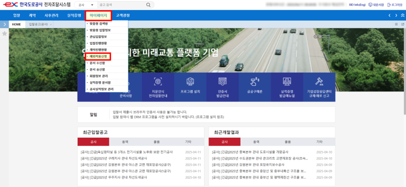406x187 pixels.
Task: Click the magnifier search icon in the header
Action: (148, 5)
